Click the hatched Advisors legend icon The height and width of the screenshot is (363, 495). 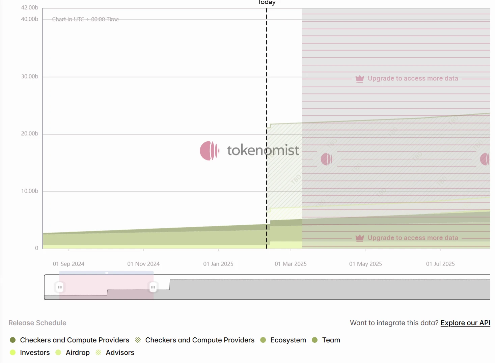click(99, 353)
